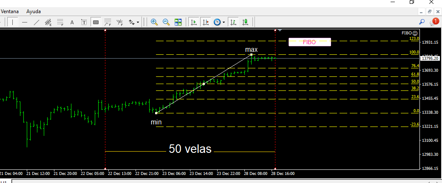This screenshot has width=442, height=183.
Task: Click time axis label 22 Dec 13:00
Action: (119, 174)
